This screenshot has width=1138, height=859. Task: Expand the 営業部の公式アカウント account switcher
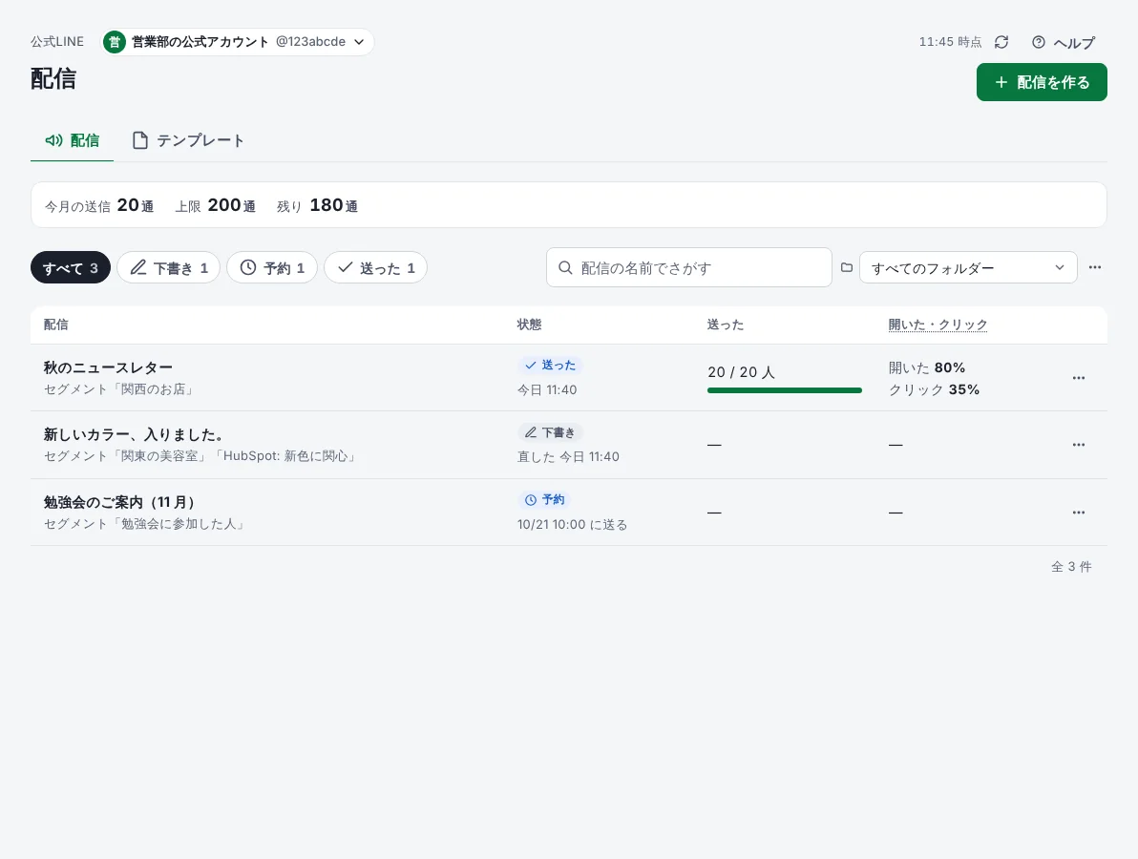238,42
